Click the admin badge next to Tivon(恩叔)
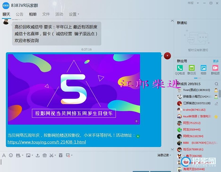The height and width of the screenshot is (172, 221). point(216,90)
